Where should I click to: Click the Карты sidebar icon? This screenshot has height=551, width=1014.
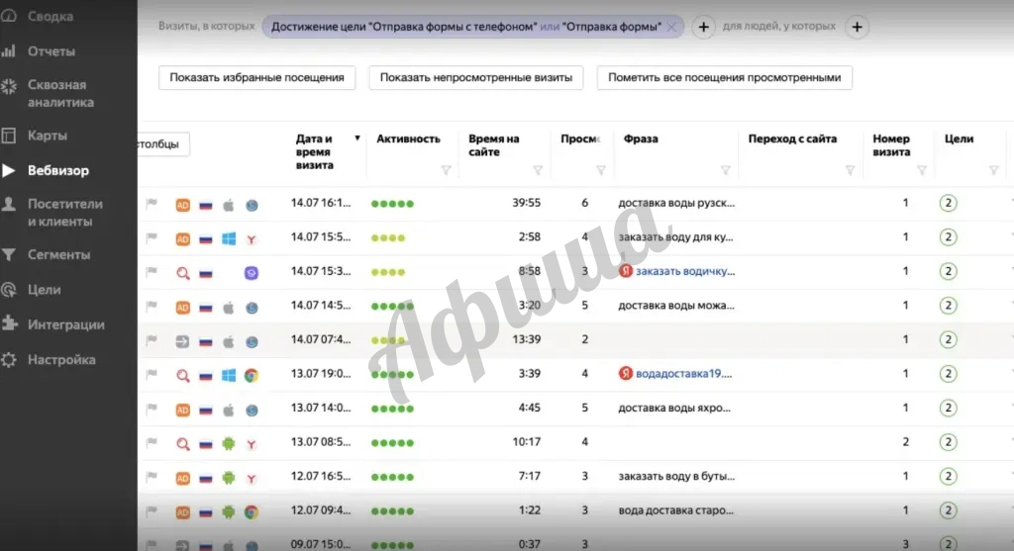click(9, 136)
